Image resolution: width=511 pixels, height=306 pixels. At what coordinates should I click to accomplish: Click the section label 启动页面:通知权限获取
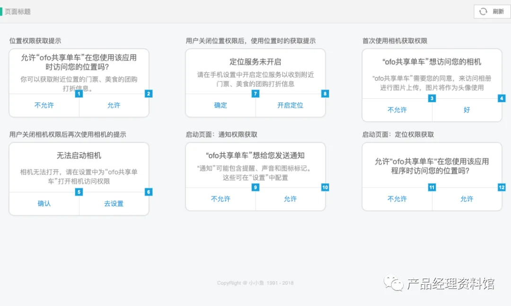point(221,134)
